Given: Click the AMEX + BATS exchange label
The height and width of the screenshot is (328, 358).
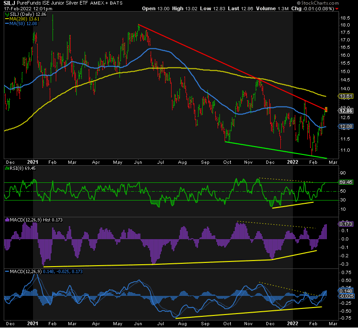Looking at the screenshot, I should pyautogui.click(x=106, y=3).
